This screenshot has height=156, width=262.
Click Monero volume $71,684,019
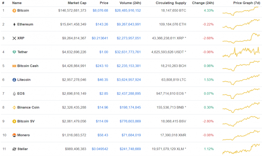[x=131, y=135]
